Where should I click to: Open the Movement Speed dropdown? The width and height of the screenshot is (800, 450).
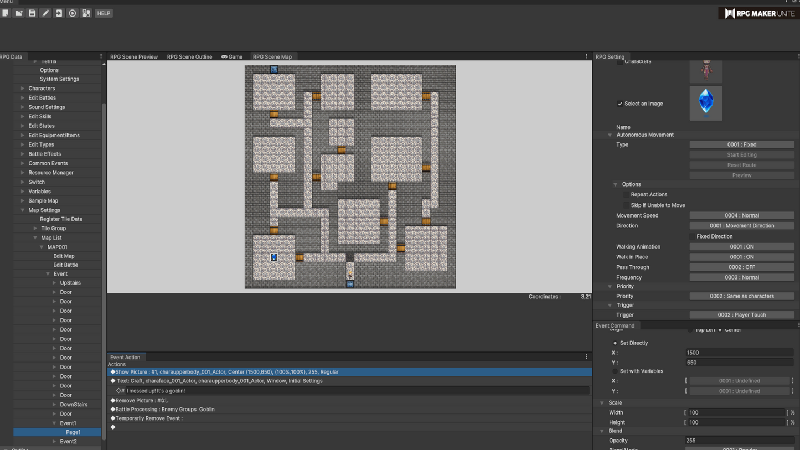742,215
